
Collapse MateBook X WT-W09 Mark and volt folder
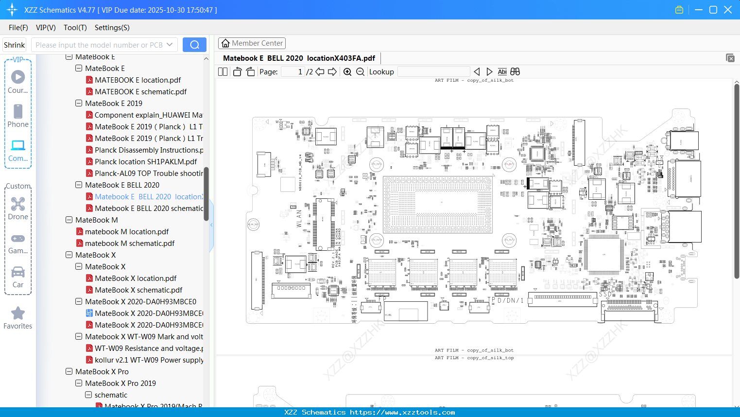tap(79, 337)
